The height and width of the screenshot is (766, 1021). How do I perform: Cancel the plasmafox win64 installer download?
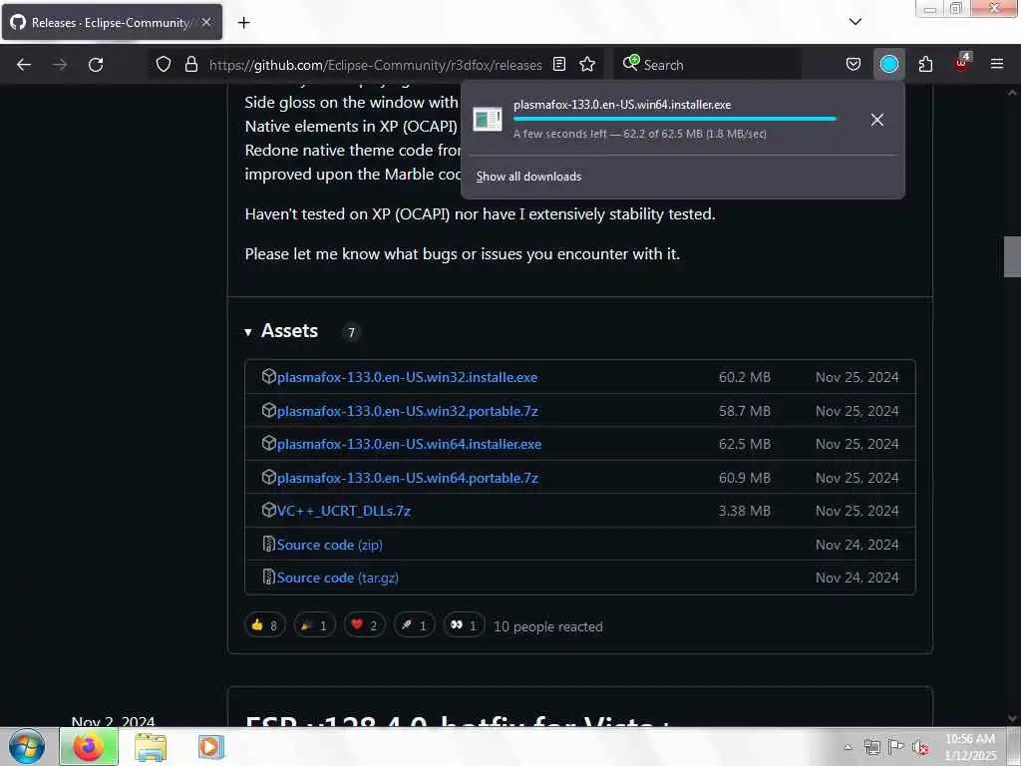tap(877, 120)
